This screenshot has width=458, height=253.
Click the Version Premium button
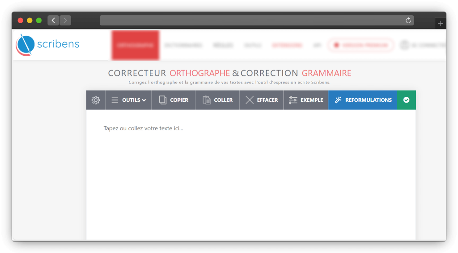pos(361,45)
